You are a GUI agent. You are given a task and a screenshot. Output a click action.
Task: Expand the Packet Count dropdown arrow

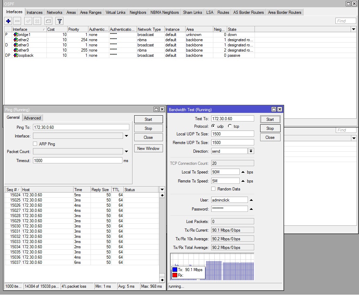(126, 152)
